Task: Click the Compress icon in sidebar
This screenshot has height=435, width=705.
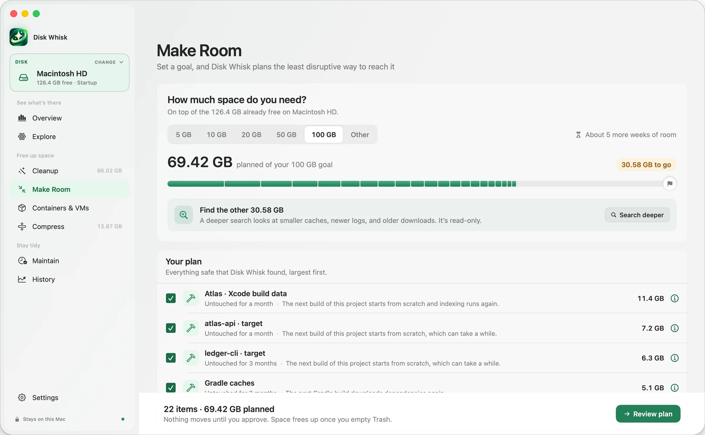Action: [22, 226]
